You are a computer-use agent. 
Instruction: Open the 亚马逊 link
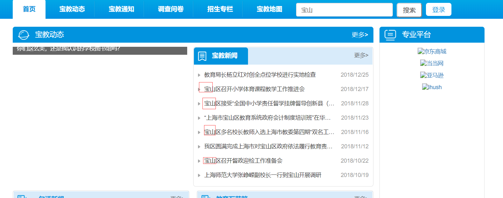pos(432,75)
